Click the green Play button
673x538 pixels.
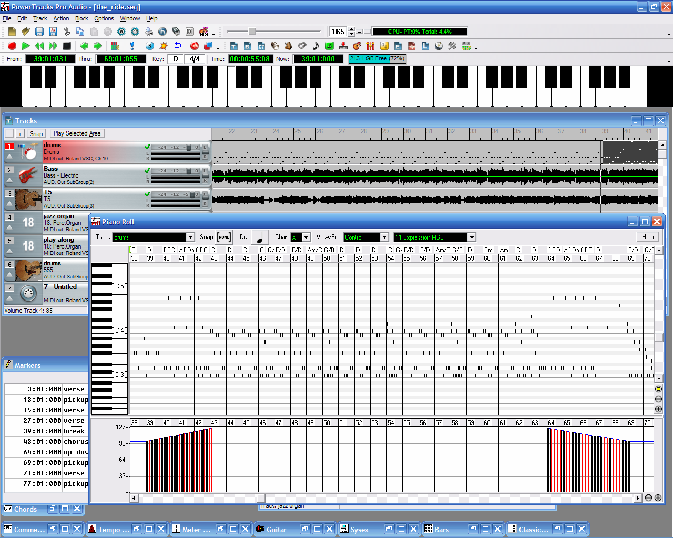coord(25,46)
